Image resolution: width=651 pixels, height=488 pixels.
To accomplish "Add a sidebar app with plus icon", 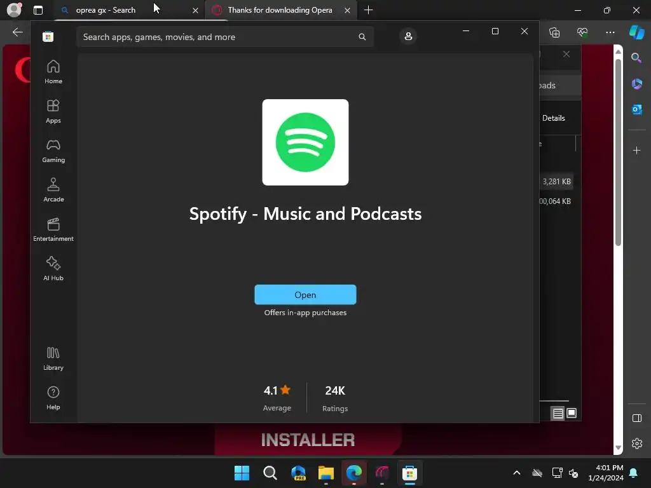I will pyautogui.click(x=637, y=150).
